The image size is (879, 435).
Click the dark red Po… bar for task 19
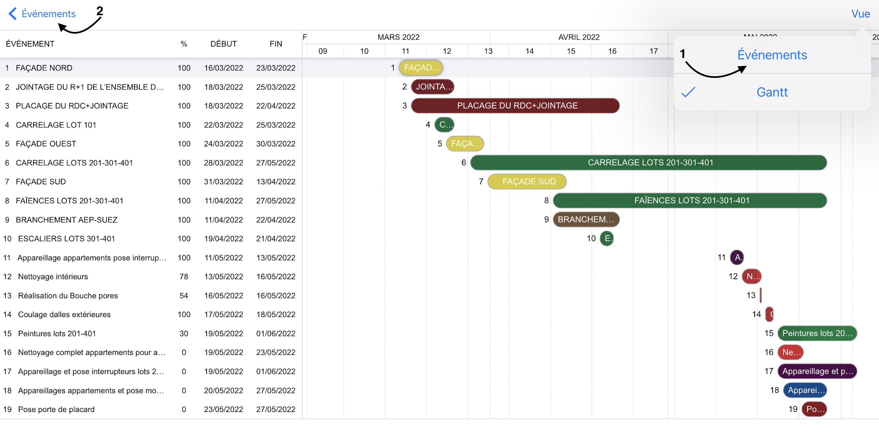814,409
